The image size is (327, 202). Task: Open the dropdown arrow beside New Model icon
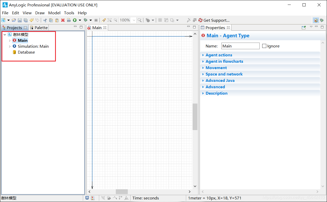coord(8,20)
